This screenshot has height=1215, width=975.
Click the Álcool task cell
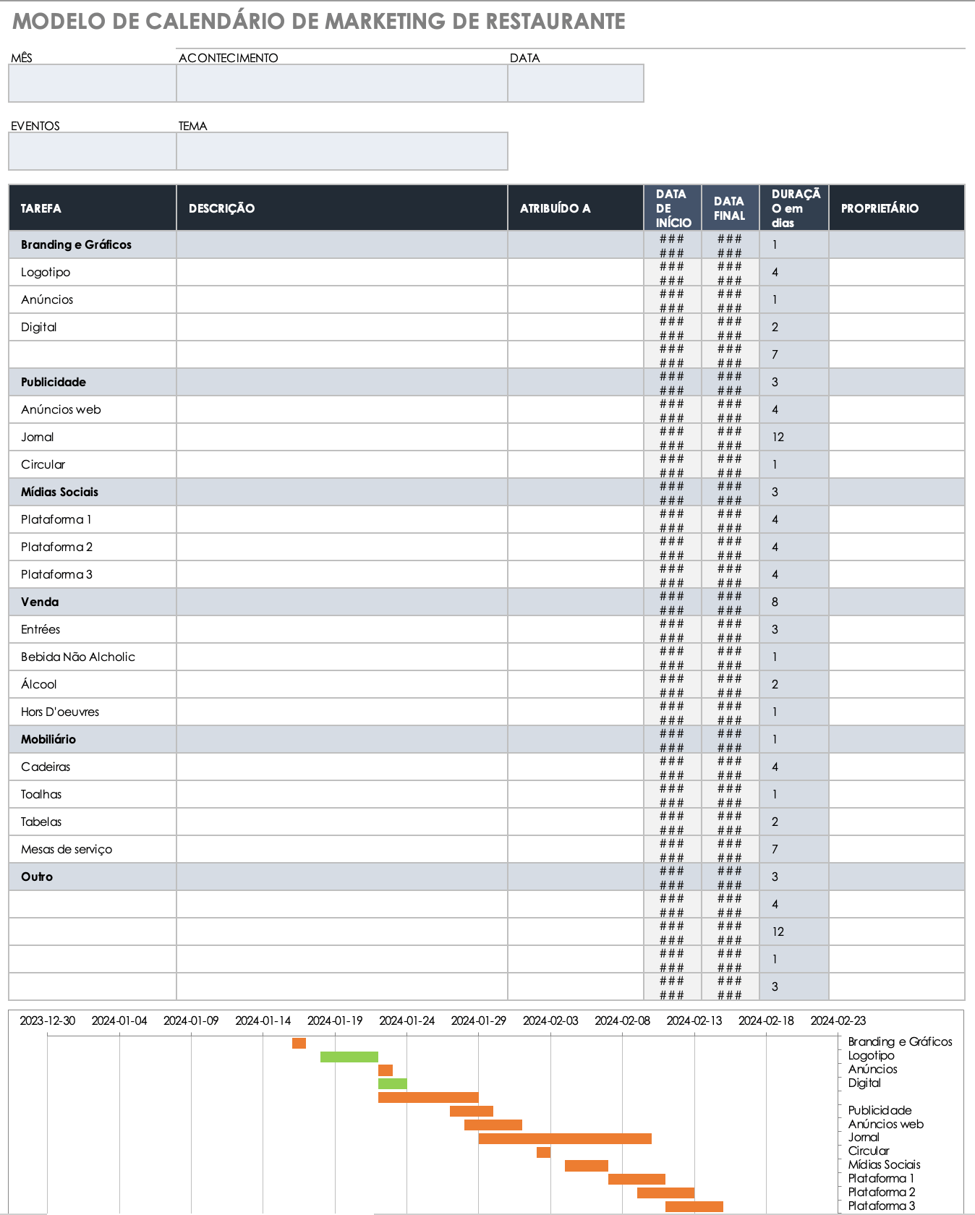click(93, 684)
